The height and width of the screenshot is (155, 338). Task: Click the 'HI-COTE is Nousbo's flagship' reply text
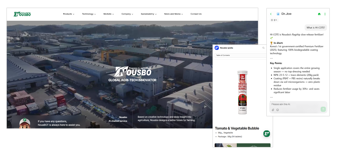(297, 34)
